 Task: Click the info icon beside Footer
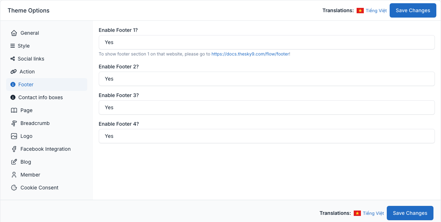(13, 85)
